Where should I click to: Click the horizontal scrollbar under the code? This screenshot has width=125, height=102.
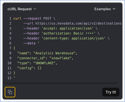[60, 83]
